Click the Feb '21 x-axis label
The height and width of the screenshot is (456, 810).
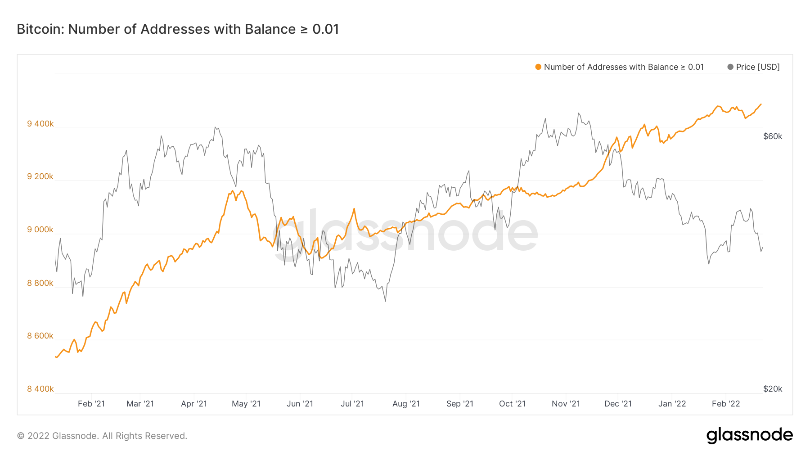pos(91,404)
